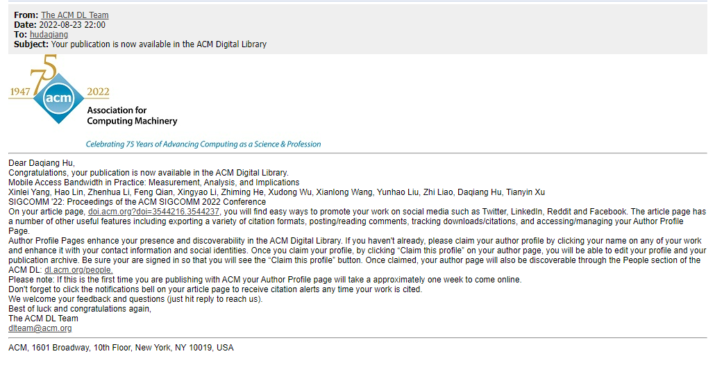Screen dimensions: 715x372
Task: Click the author list starting with Xinlei Yang
Action: point(276,192)
